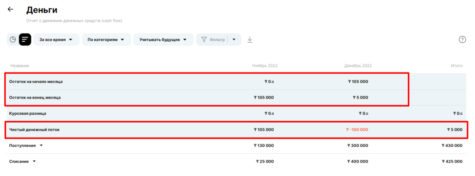Click Поступления November value 130 000
Viewport: 475px width, 176px height.
[263, 146]
